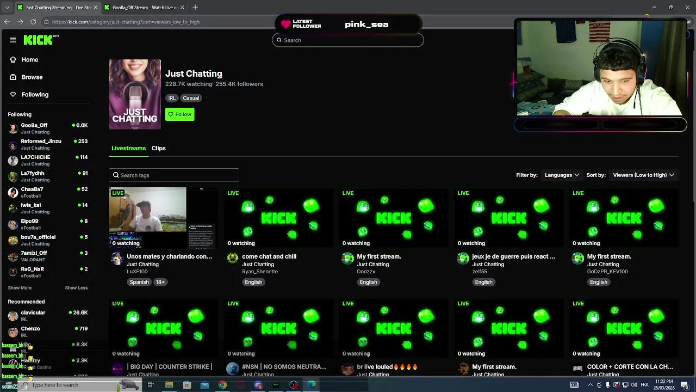Click bou7a_officiel channel avatar
696x392 pixels.
click(13, 240)
